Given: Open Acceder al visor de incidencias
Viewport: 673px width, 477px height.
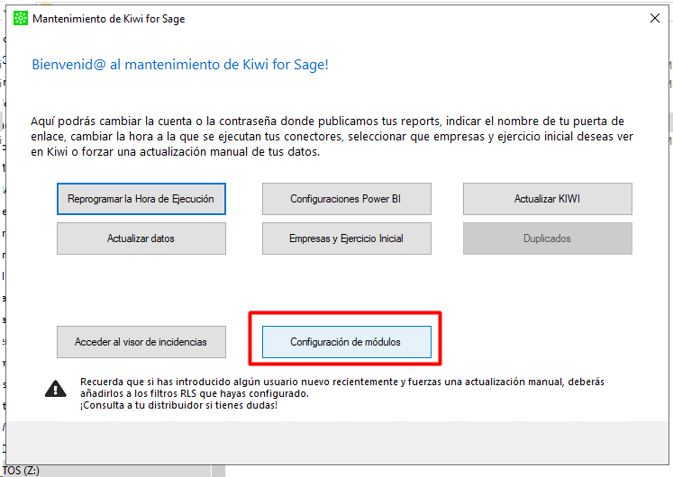Looking at the screenshot, I should [x=141, y=342].
